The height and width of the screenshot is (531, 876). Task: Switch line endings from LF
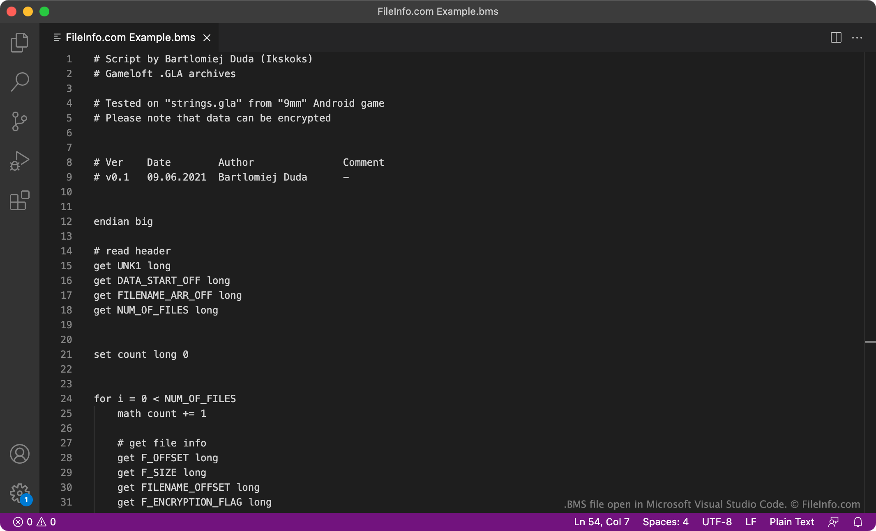pos(750,522)
